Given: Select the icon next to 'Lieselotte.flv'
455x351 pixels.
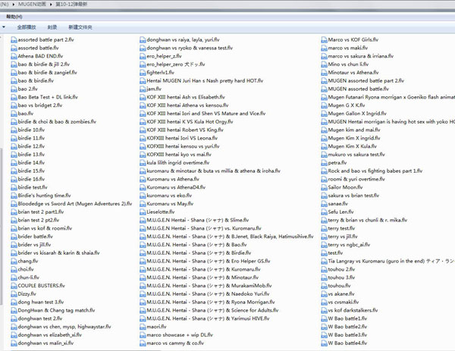Looking at the screenshot, I should 143,212.
